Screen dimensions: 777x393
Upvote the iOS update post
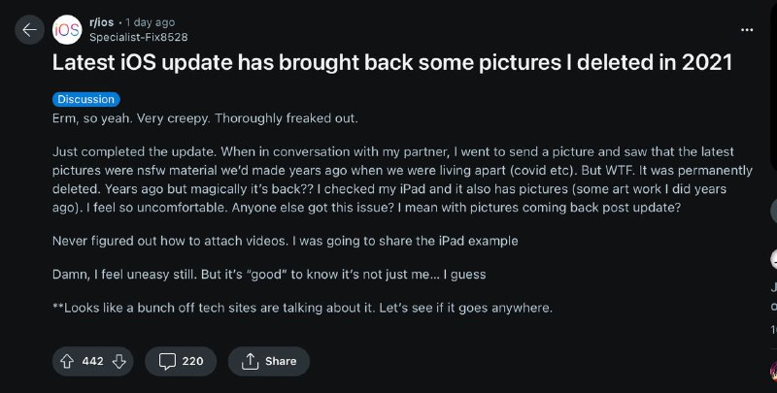click(68, 361)
